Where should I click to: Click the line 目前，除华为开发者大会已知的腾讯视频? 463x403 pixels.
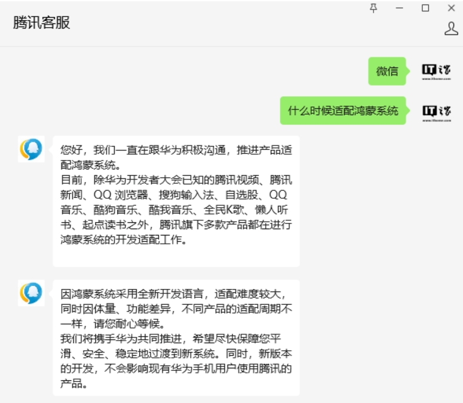pos(176,180)
